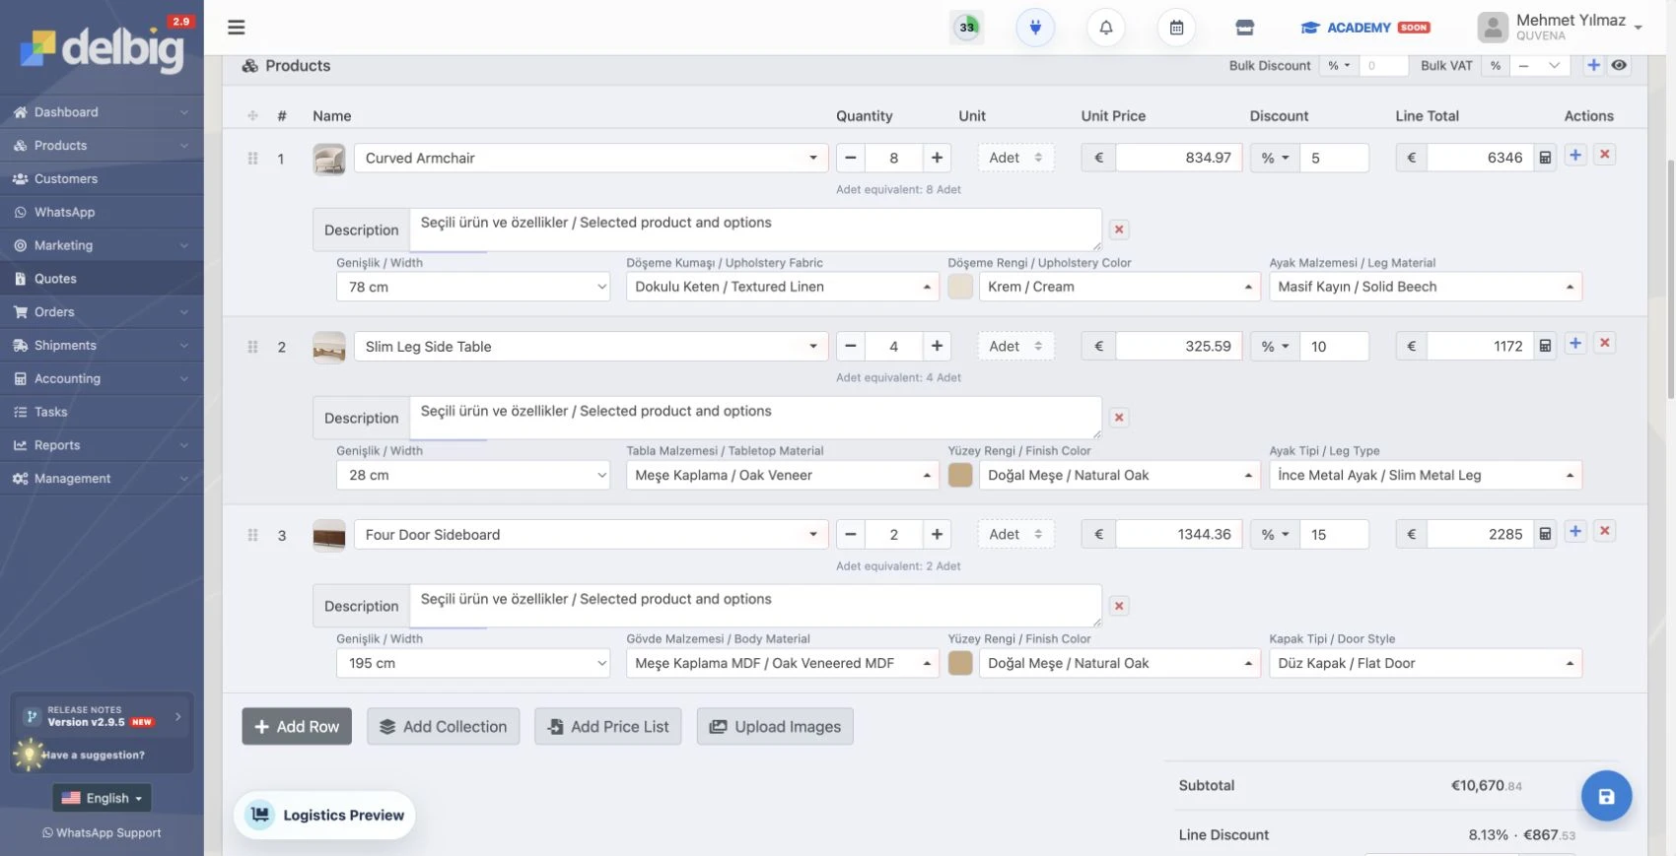This screenshot has height=856, width=1676.
Task: Expand Products sidebar menu
Action: (102, 146)
